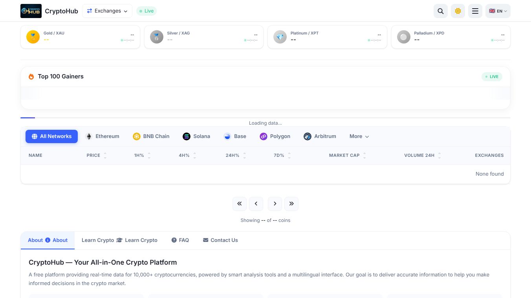Open the Exchanges dropdown
Image resolution: width=531 pixels, height=298 pixels.
(107, 11)
